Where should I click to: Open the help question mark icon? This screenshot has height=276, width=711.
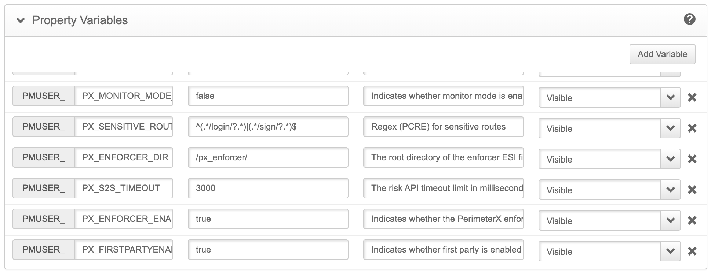click(x=689, y=19)
